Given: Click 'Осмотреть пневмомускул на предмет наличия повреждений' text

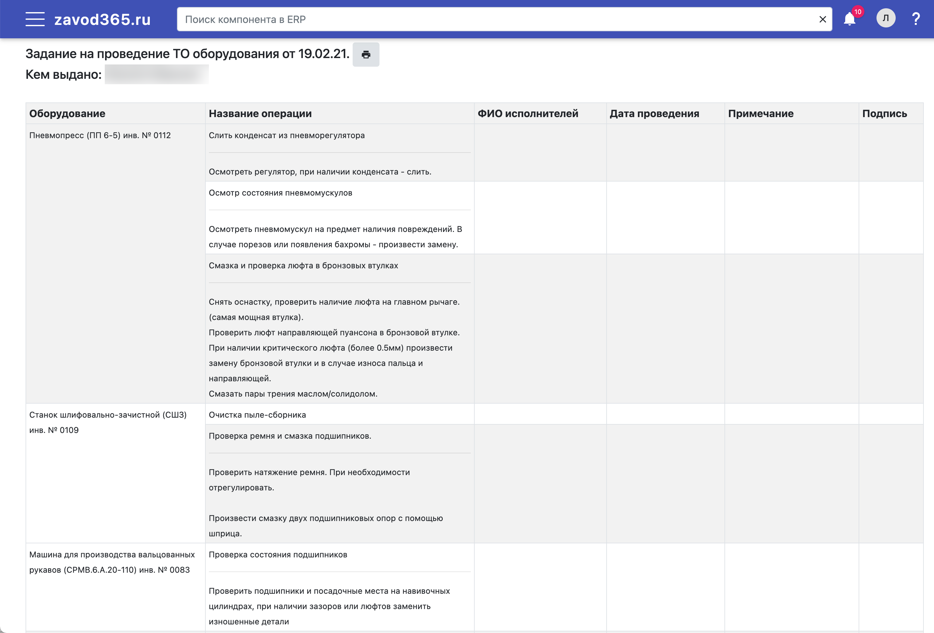Looking at the screenshot, I should tap(335, 237).
